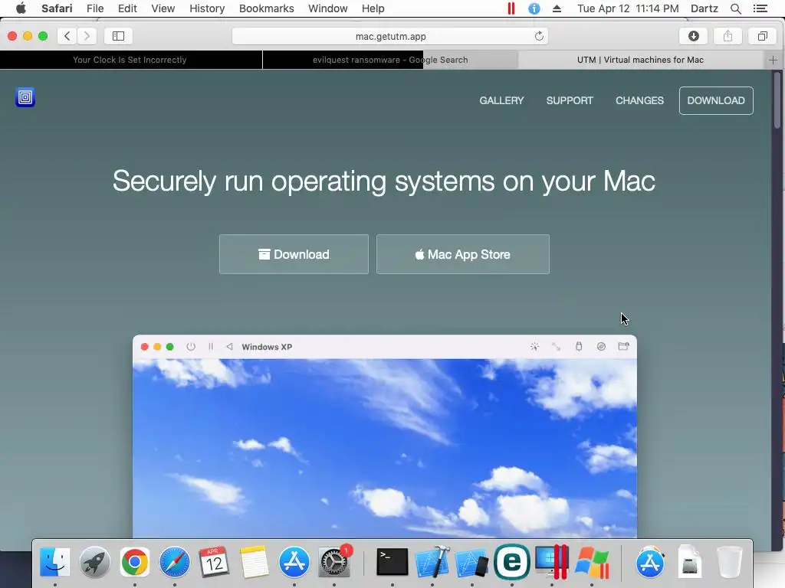The height and width of the screenshot is (588, 785).
Task: Open the GALLERY nav link
Action: pos(501,100)
